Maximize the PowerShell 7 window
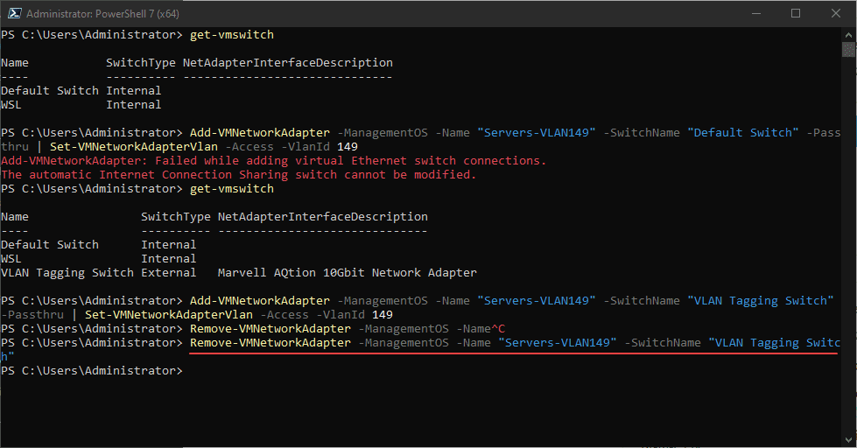857x448 pixels. pyautogui.click(x=796, y=13)
